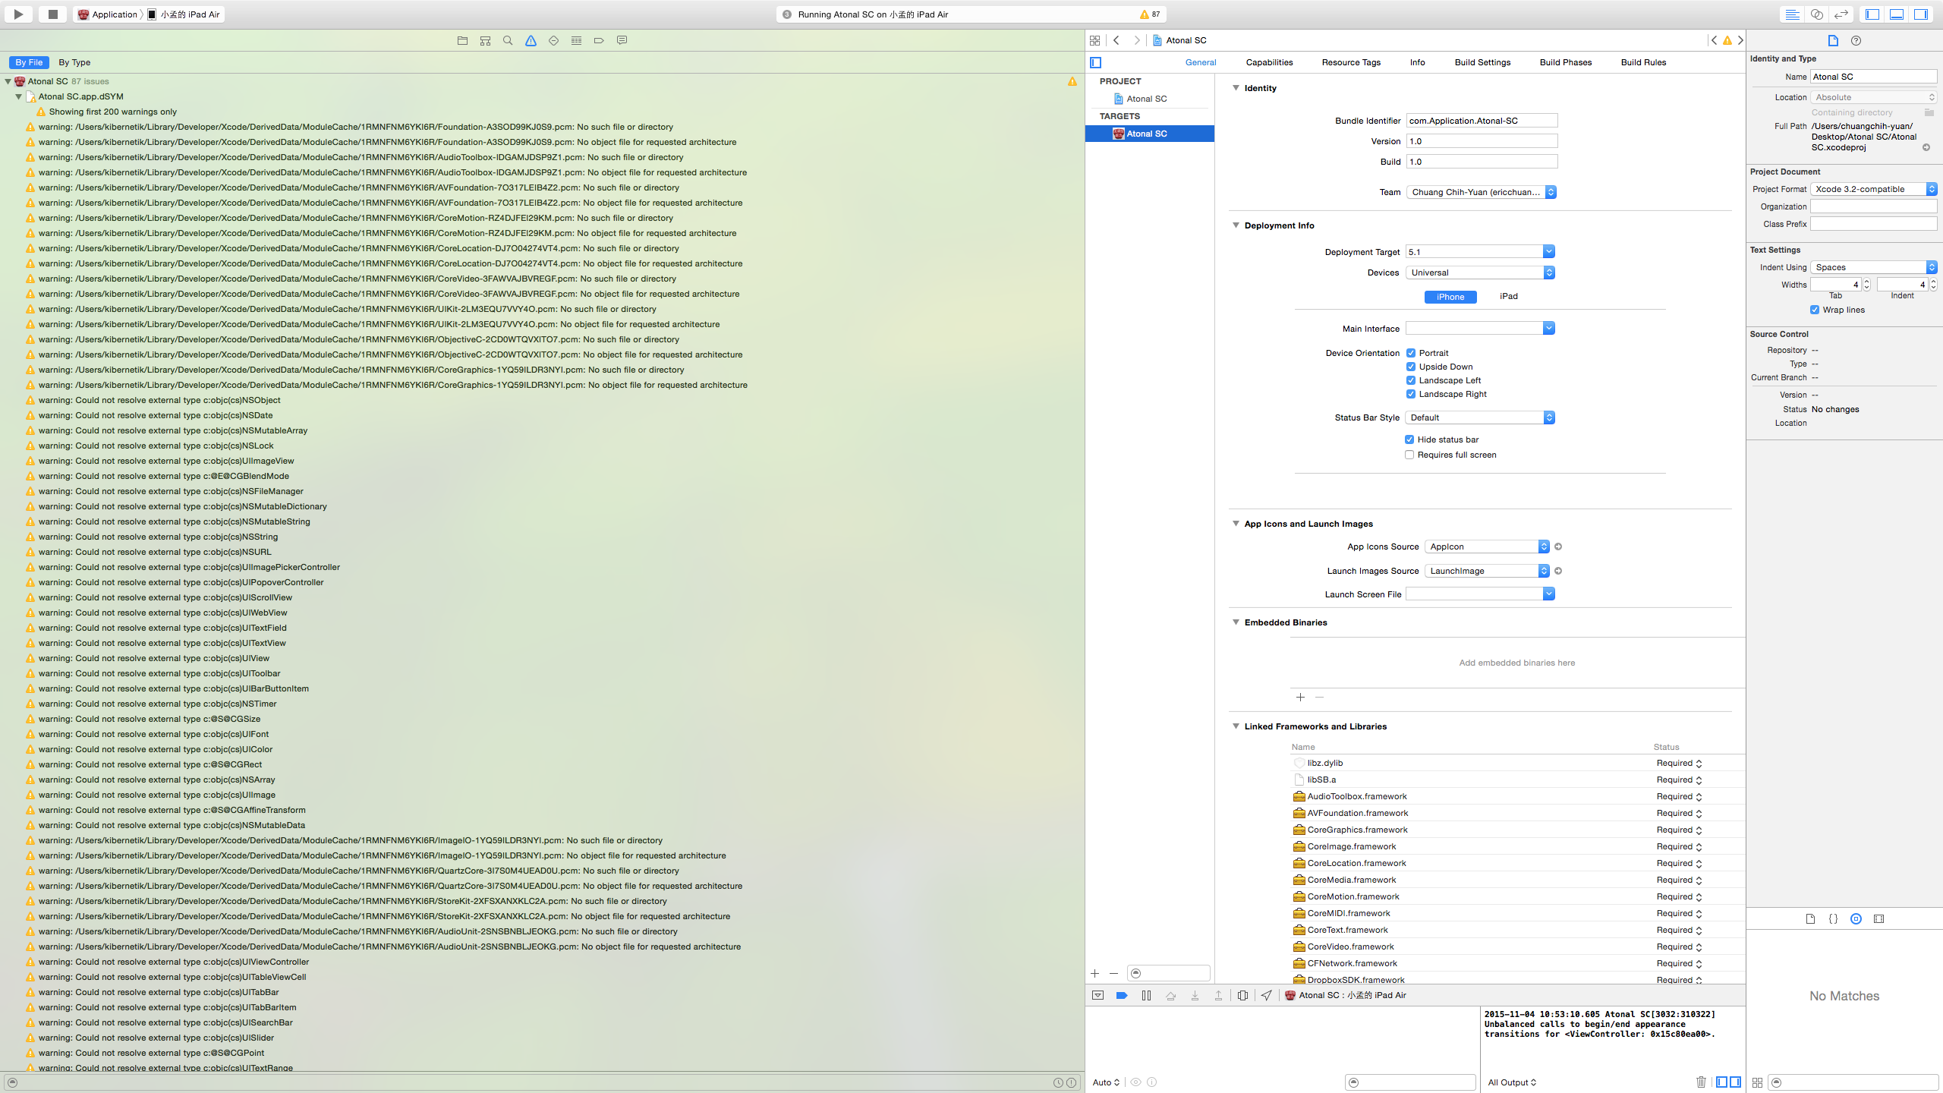Select the iPhone device segment
1943x1093 pixels.
(1450, 297)
